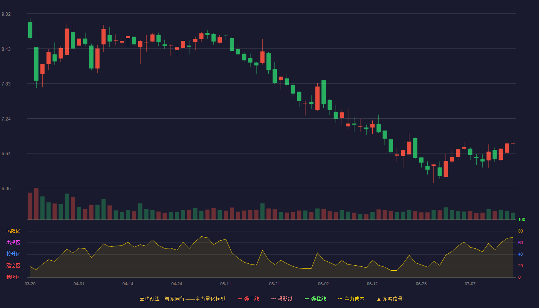Image resolution: width=539 pixels, height=308 pixels.
Task: Click the 04-01 date label
Action: (79, 284)
